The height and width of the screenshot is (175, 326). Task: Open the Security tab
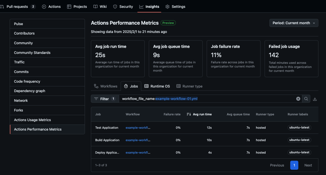tap(123, 7)
